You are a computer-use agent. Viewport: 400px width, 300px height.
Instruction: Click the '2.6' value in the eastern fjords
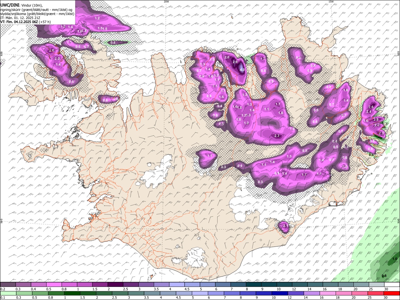(x=371, y=107)
